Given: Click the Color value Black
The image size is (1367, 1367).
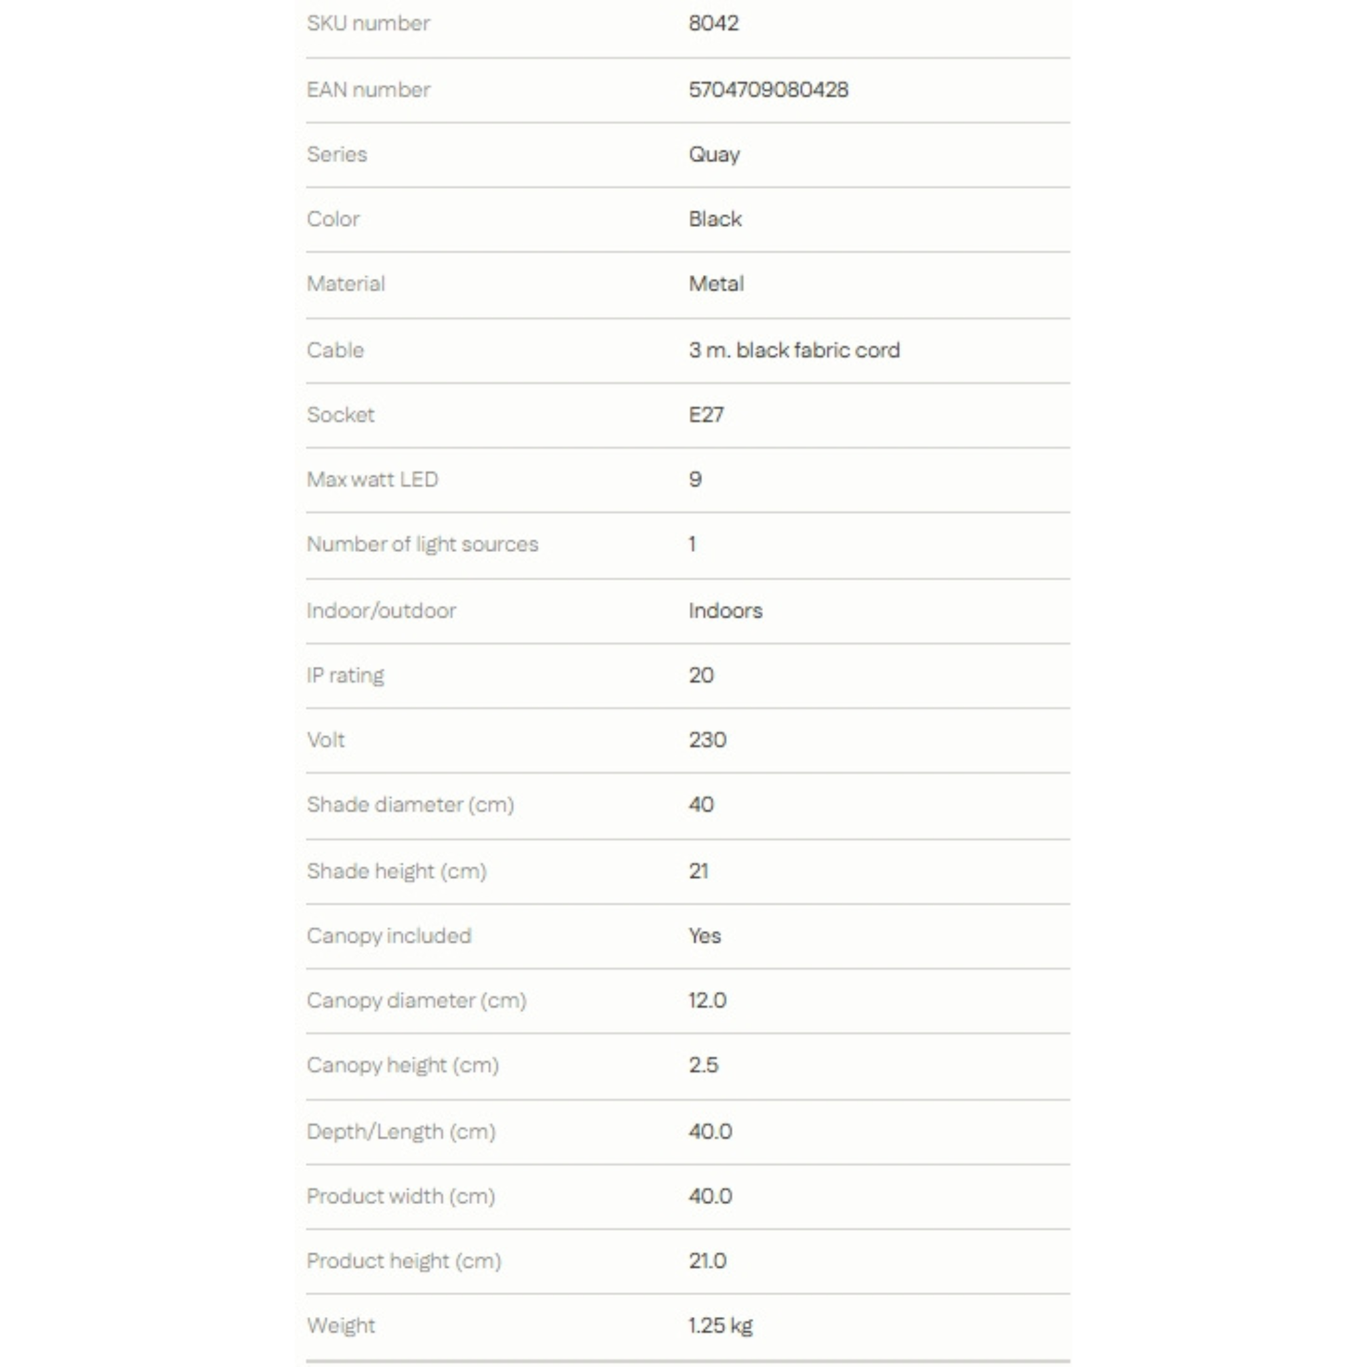Looking at the screenshot, I should (715, 220).
